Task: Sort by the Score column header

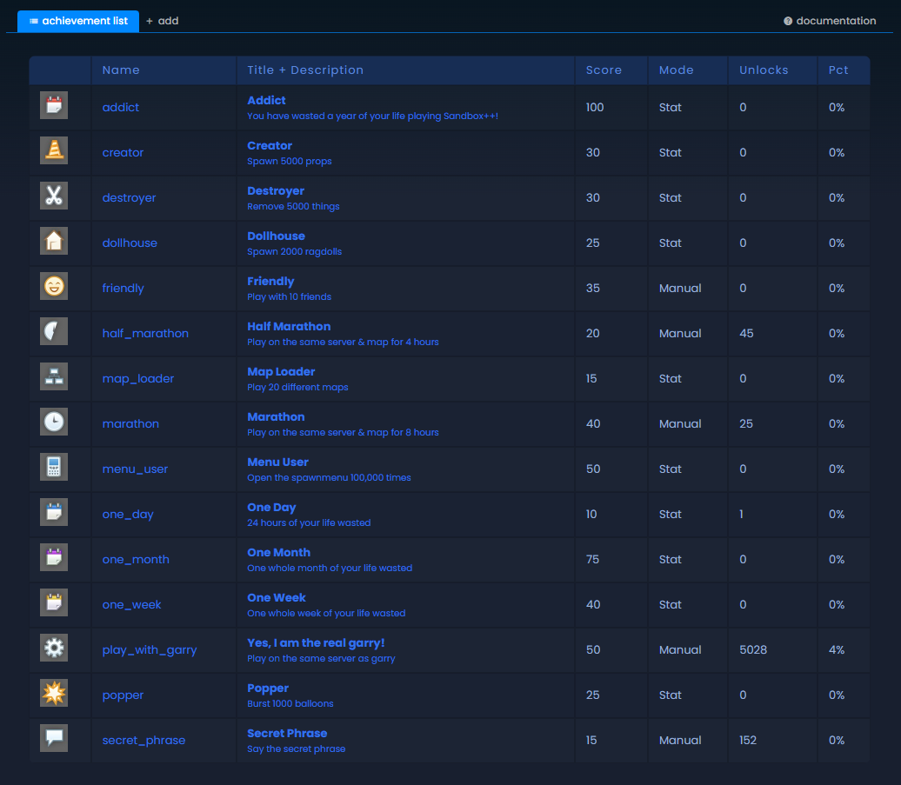Action: tap(604, 70)
